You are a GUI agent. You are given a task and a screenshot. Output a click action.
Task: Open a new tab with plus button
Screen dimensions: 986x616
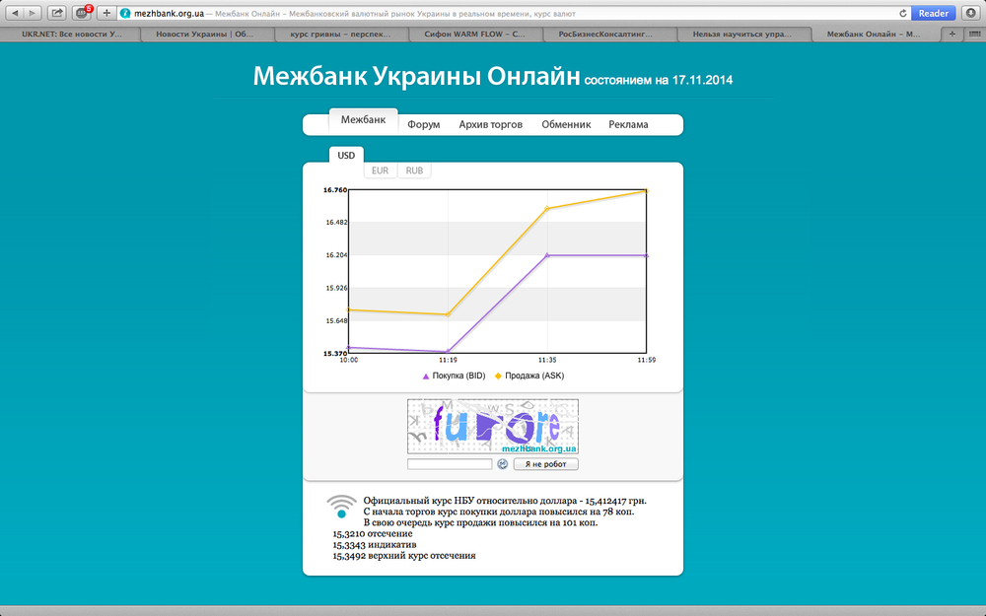952,34
